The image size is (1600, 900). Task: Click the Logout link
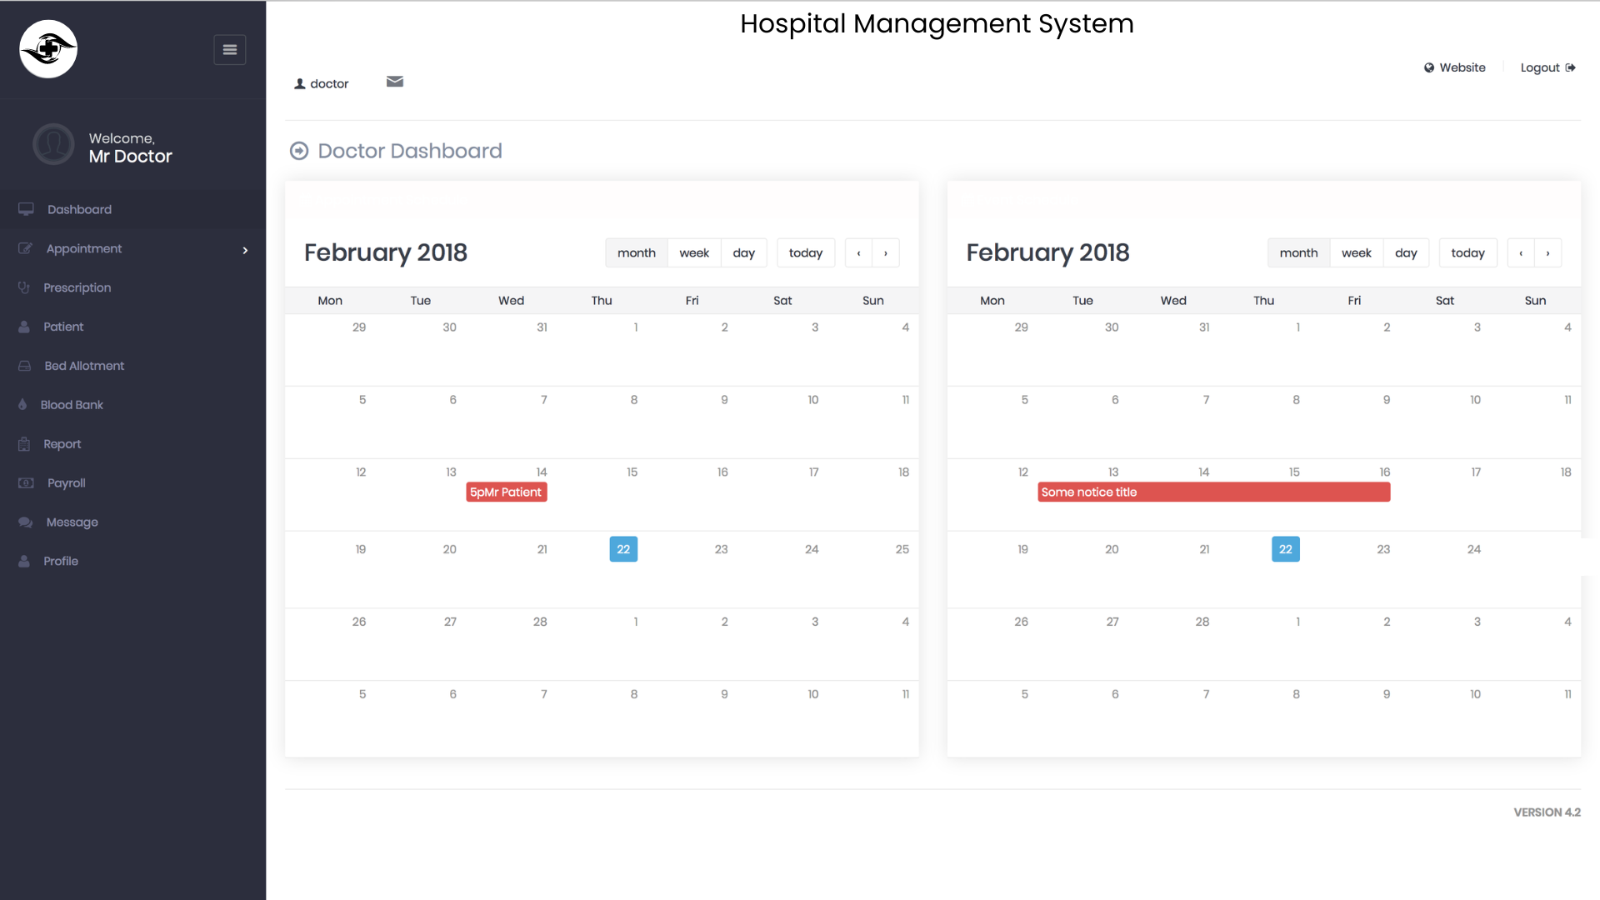[1547, 67]
